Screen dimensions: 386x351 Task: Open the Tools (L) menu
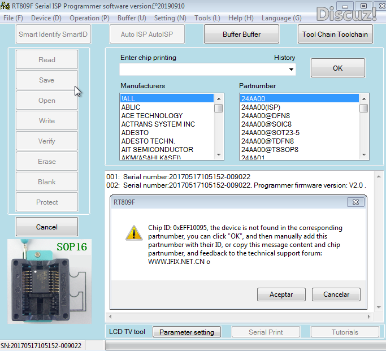[207, 18]
